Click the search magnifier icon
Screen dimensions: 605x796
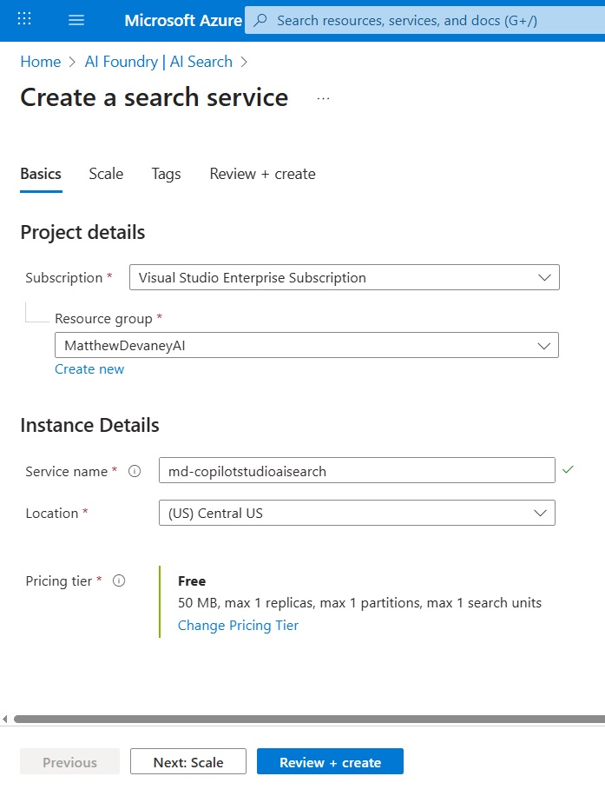(x=260, y=20)
